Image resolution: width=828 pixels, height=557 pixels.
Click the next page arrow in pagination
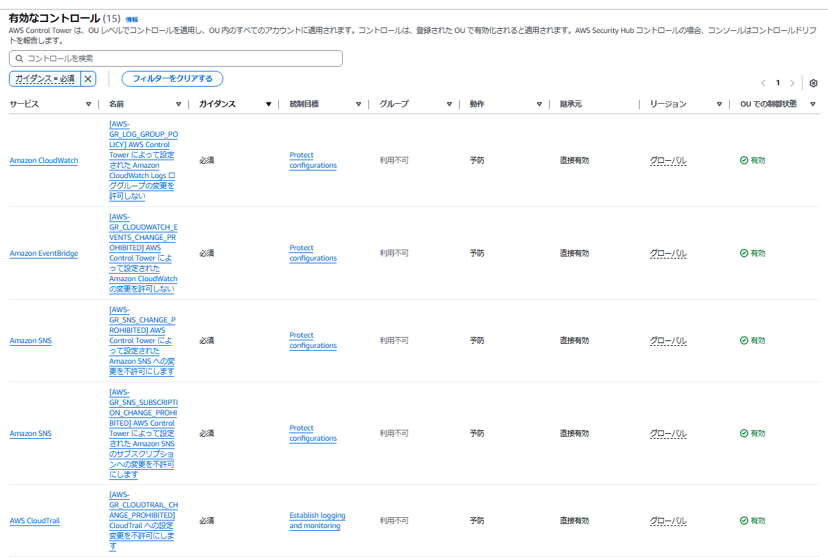coord(792,83)
